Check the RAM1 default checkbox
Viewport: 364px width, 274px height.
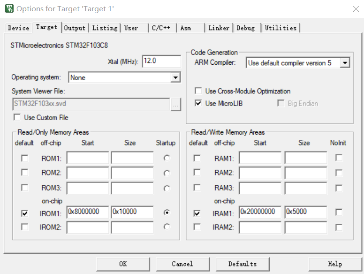pos(197,158)
